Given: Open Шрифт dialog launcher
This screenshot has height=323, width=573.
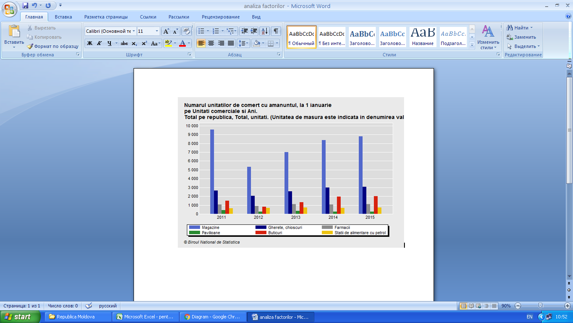Looking at the screenshot, I should (189, 55).
